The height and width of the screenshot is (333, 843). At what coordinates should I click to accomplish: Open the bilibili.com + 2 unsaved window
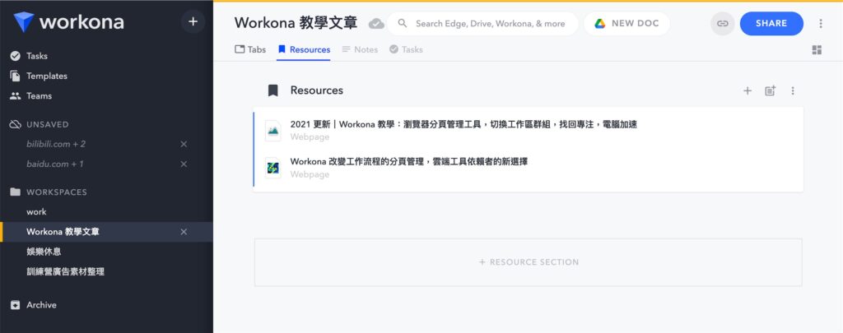pos(56,144)
